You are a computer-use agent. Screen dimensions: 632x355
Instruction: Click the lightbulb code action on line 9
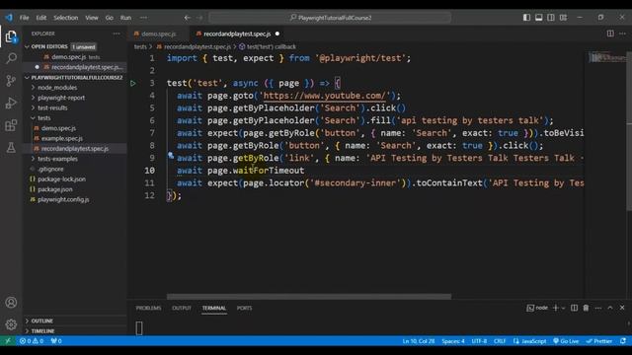[171, 156]
